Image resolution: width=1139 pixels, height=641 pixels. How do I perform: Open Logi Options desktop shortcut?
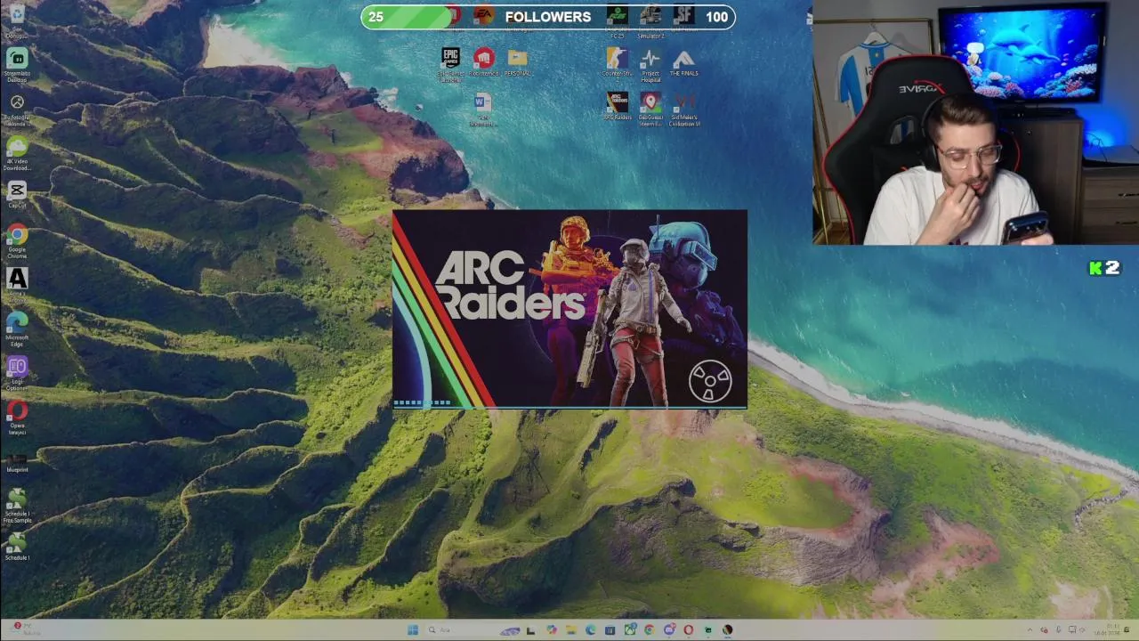(x=17, y=374)
